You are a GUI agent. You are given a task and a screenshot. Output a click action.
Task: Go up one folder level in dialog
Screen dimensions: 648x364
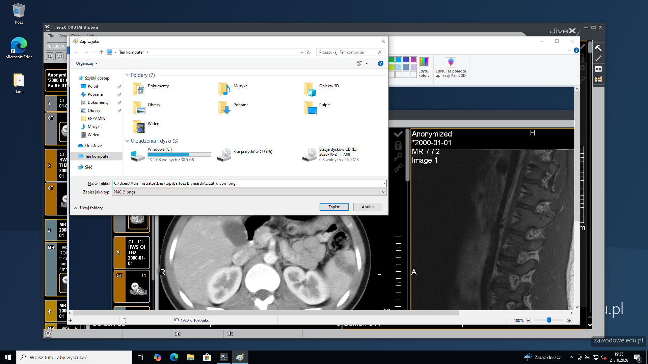101,52
